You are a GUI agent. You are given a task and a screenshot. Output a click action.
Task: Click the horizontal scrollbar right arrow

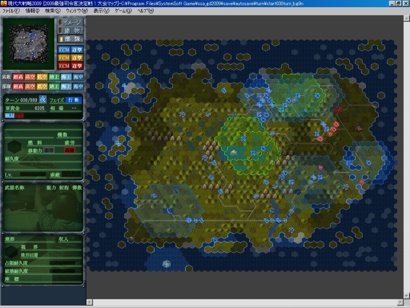click(x=401, y=302)
